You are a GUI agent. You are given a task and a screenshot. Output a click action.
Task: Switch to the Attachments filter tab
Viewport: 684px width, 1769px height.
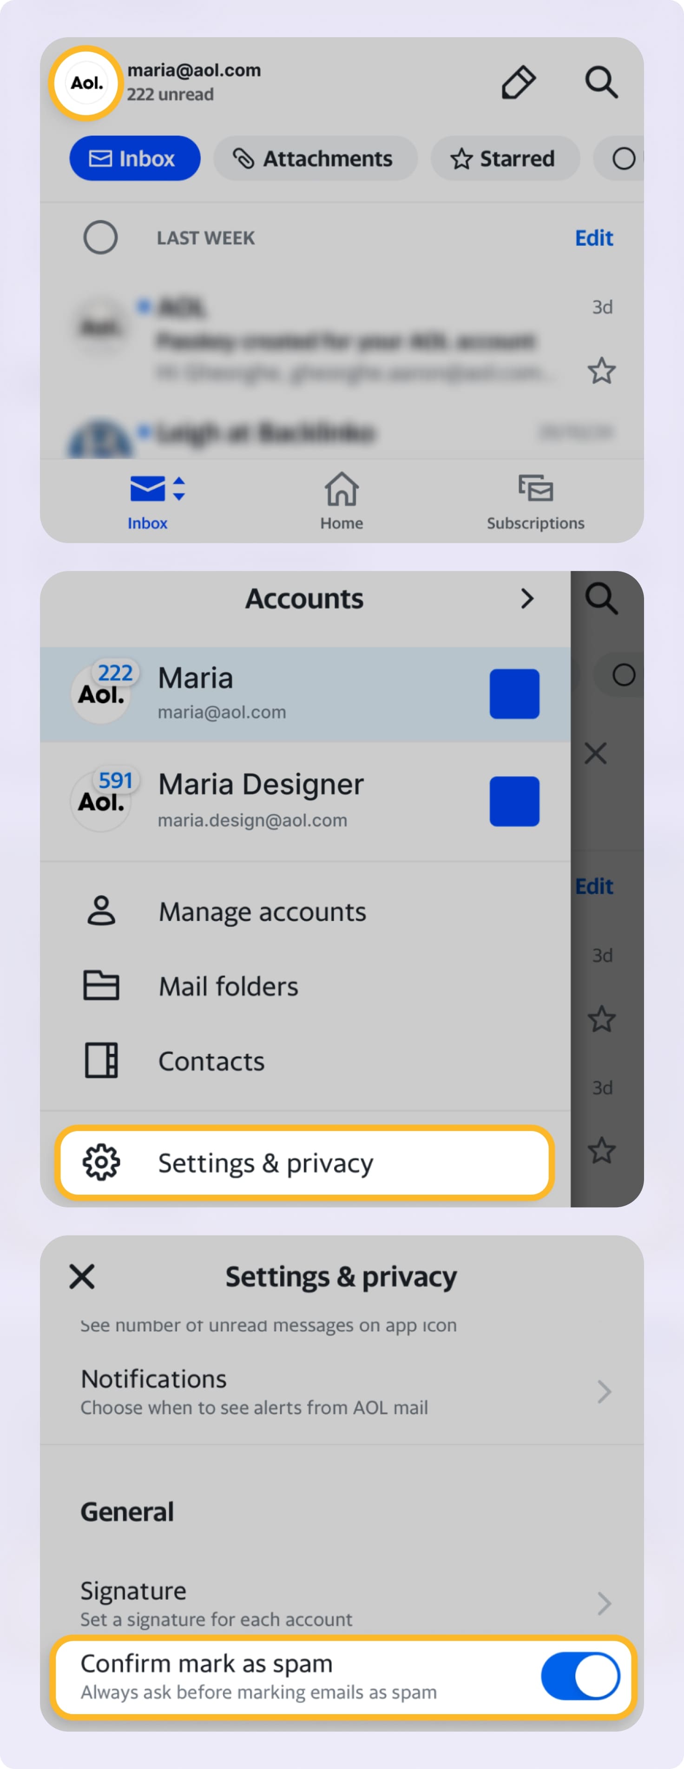point(315,159)
